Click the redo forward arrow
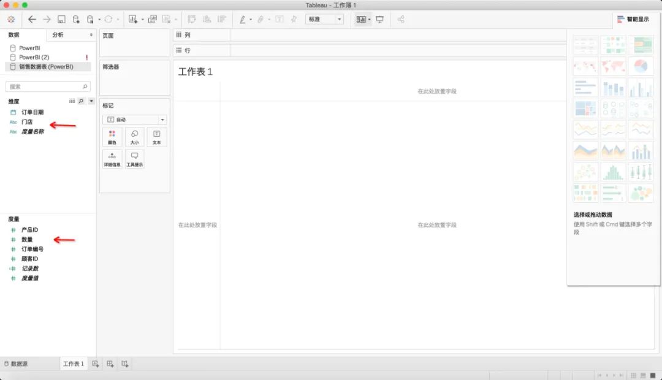 point(47,20)
